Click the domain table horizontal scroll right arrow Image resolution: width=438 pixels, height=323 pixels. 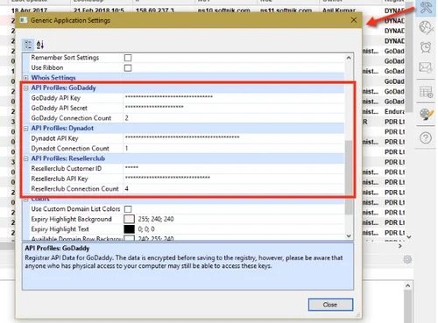point(399,246)
